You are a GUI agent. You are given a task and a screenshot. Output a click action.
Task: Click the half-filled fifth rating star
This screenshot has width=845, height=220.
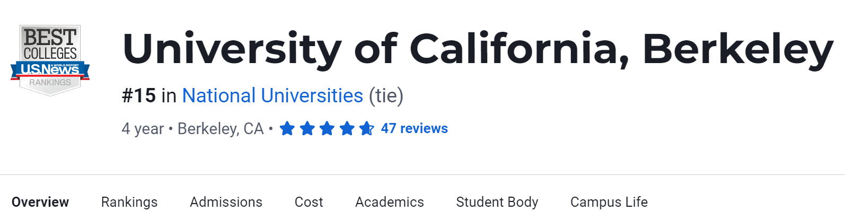pos(366,129)
